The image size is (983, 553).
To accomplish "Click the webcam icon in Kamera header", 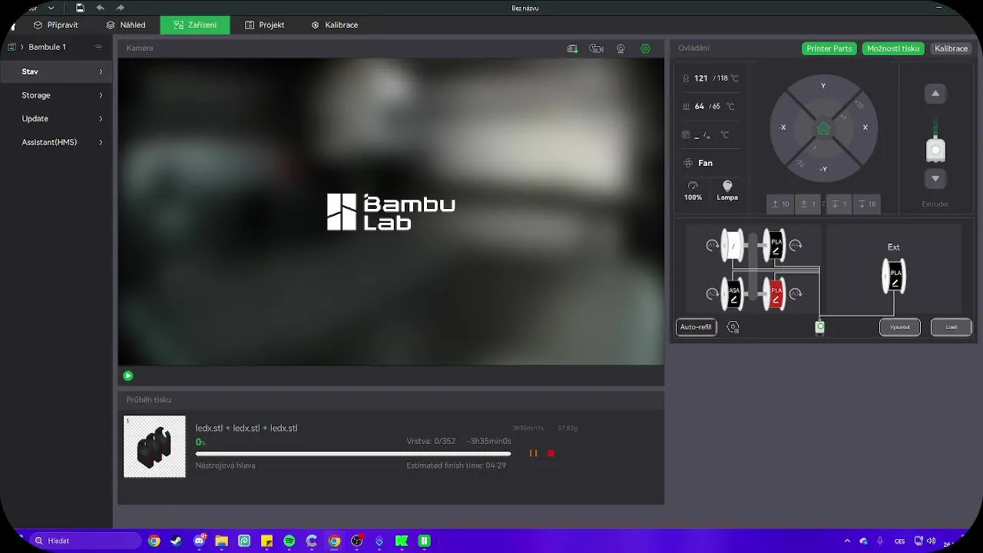I will [621, 48].
